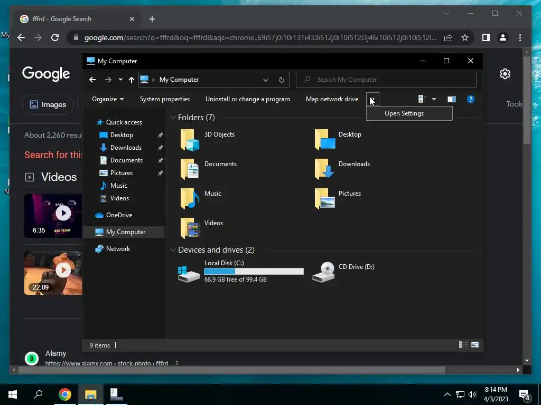
Task: Click Chrome's horizontal scrollbar
Action: point(231,370)
